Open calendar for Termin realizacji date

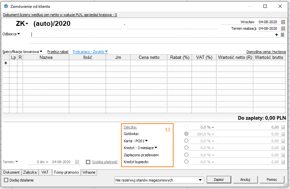click(283, 29)
